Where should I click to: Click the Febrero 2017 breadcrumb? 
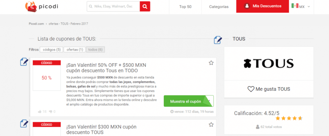79,24
